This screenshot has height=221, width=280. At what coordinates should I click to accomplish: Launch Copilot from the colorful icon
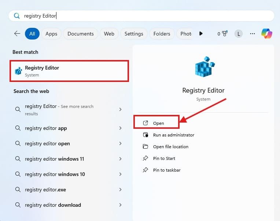(267, 33)
